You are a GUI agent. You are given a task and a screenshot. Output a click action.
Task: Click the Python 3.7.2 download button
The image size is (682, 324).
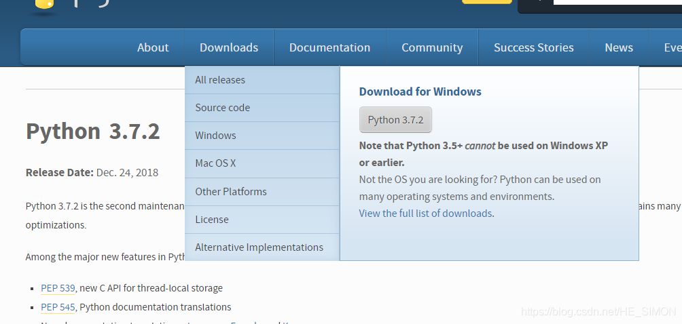coord(395,120)
